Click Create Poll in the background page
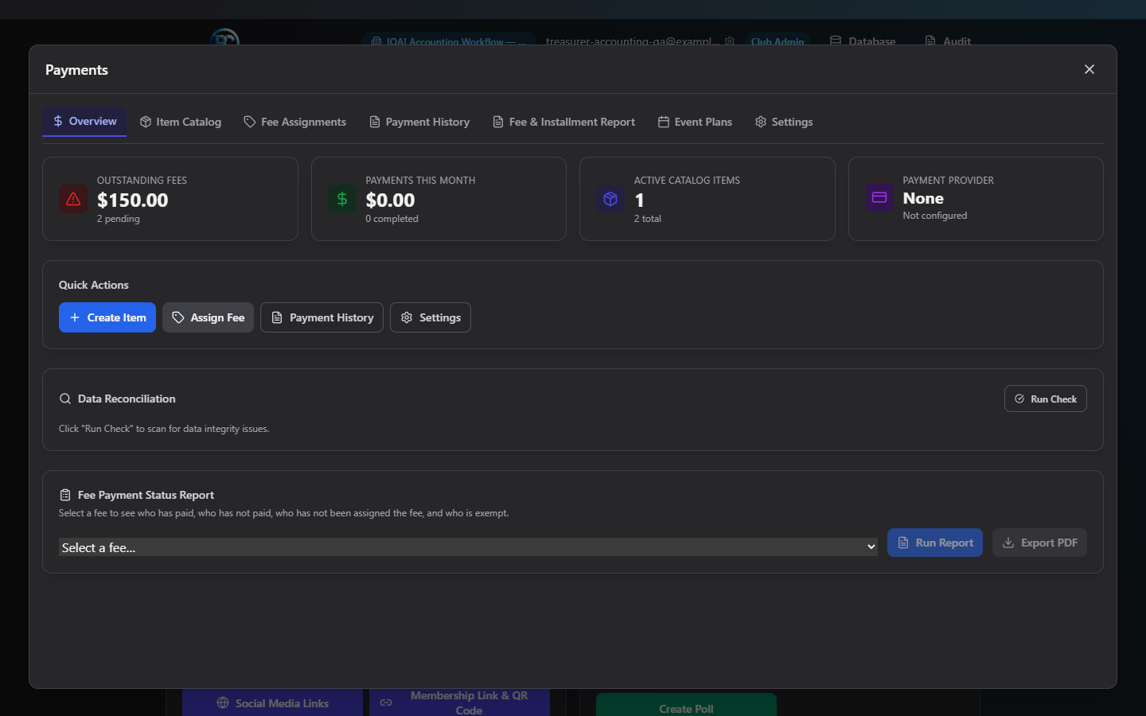This screenshot has height=716, width=1146. [686, 706]
